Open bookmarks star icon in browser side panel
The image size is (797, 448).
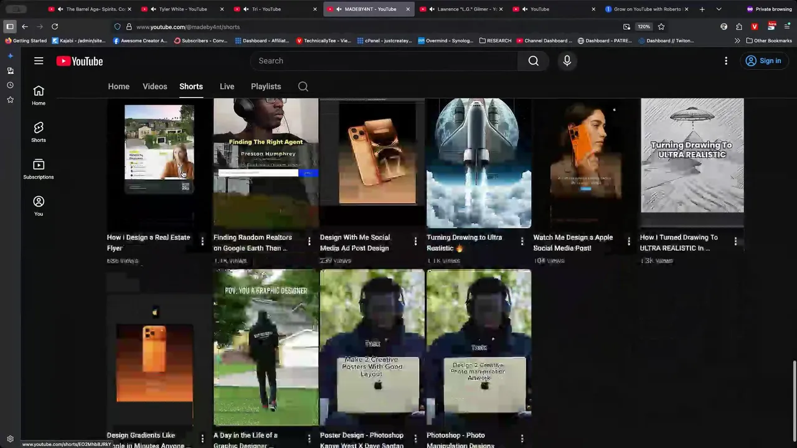(x=10, y=100)
